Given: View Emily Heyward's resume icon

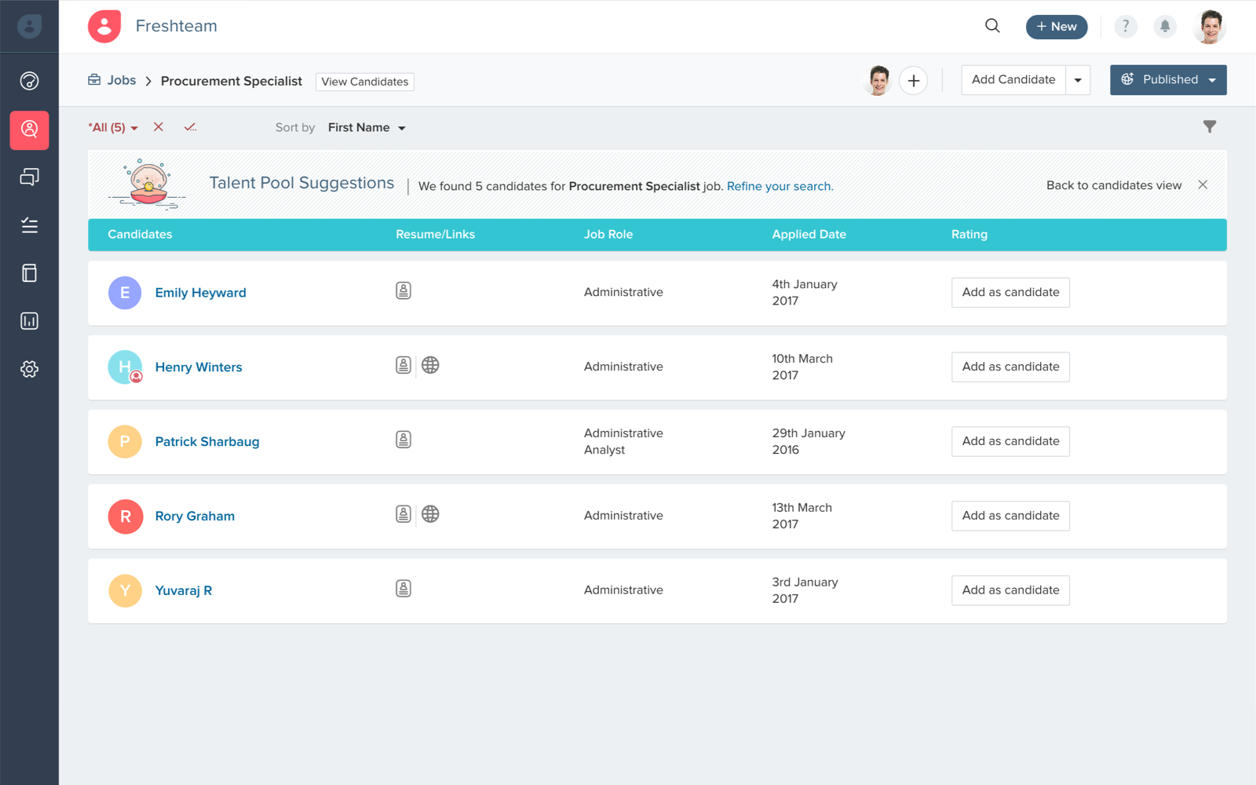Looking at the screenshot, I should click(x=403, y=290).
